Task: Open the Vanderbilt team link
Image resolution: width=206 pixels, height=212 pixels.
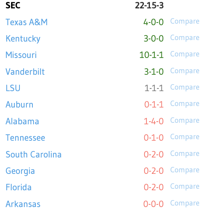Action: [x=25, y=72]
